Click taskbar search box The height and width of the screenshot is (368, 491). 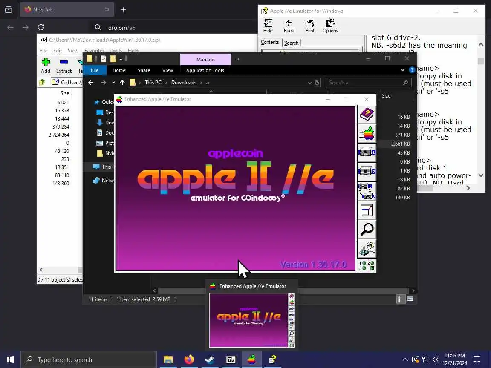89,359
